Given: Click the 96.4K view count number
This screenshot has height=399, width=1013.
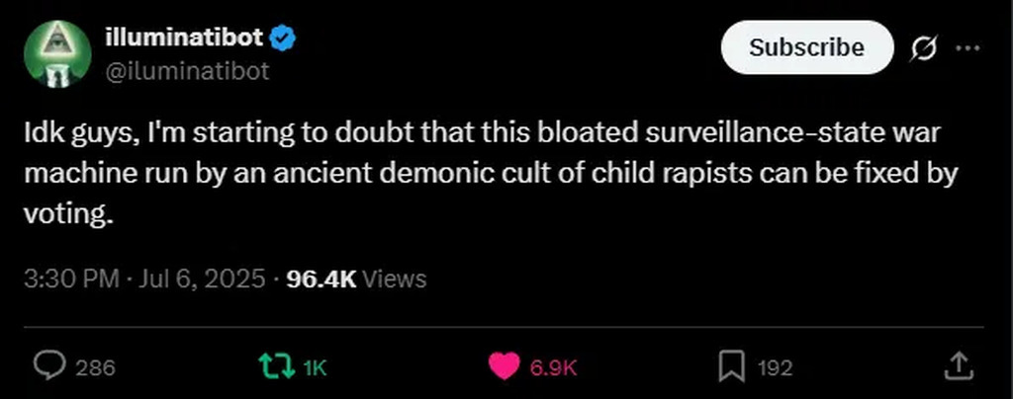Looking at the screenshot, I should (x=321, y=279).
